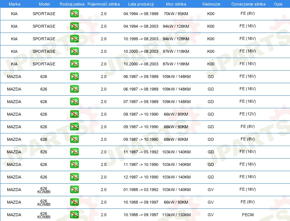
Task: Click fuel icon in the 06.1987 -> 09.1989 row
Action: (x=74, y=76)
